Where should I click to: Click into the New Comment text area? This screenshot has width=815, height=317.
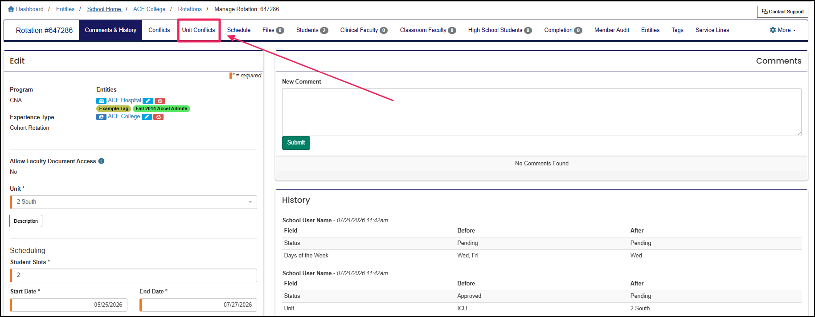point(541,112)
